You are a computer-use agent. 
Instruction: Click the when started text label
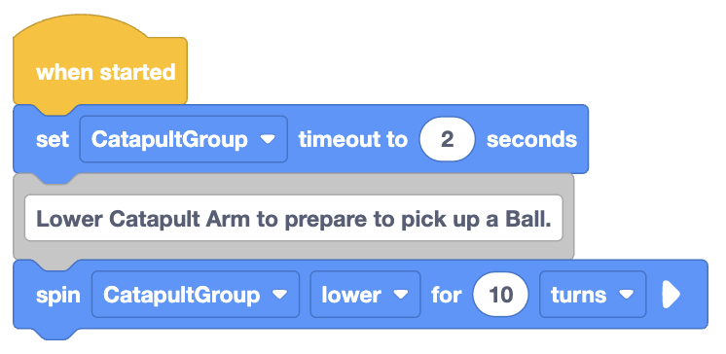(106, 72)
